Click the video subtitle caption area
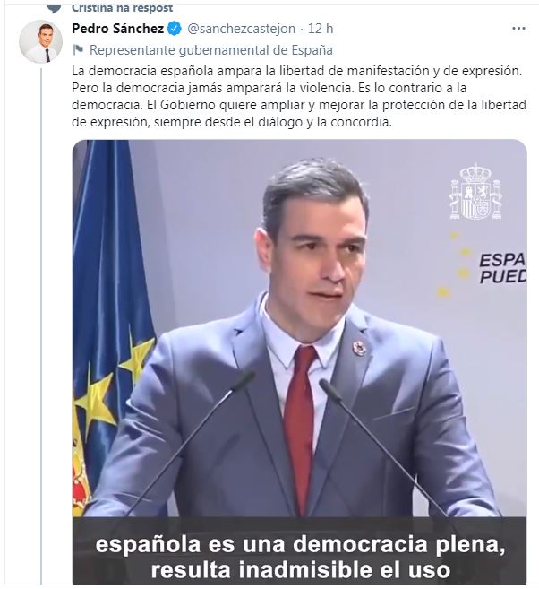 click(x=299, y=550)
